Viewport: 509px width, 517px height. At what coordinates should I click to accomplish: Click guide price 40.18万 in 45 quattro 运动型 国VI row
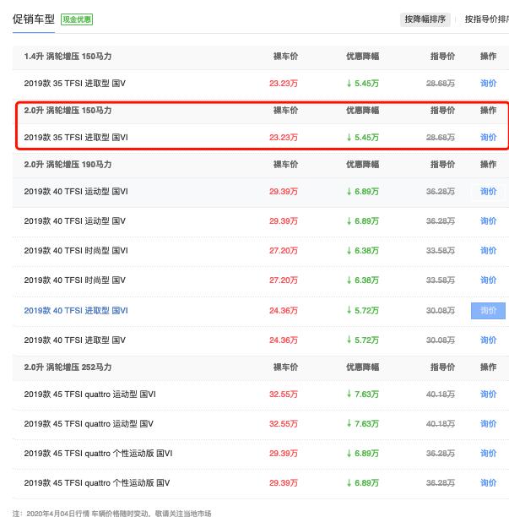point(441,395)
